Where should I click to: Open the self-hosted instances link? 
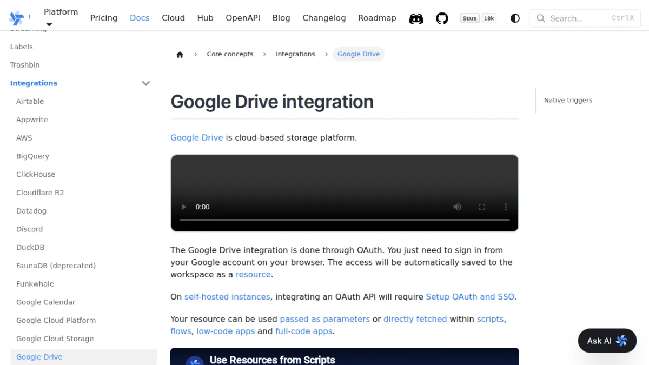(227, 297)
